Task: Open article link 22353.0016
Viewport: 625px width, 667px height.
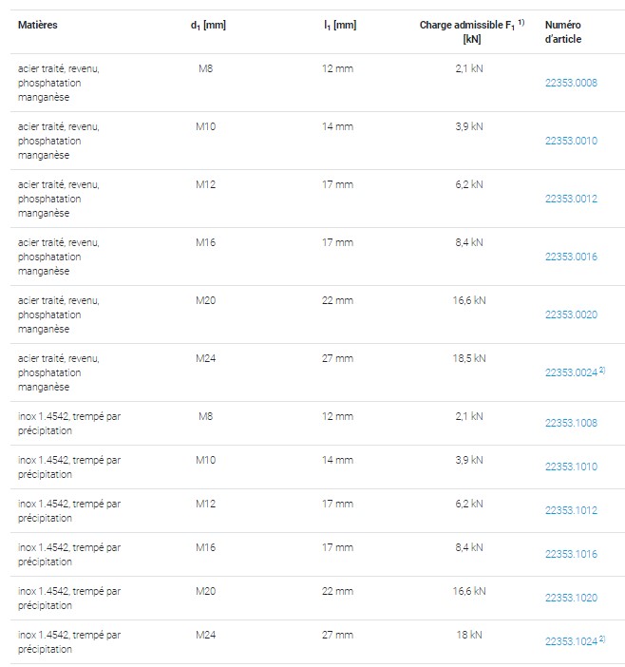Action: pos(571,257)
